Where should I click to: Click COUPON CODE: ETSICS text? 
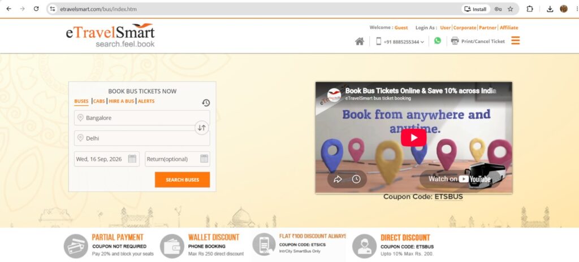click(303, 244)
